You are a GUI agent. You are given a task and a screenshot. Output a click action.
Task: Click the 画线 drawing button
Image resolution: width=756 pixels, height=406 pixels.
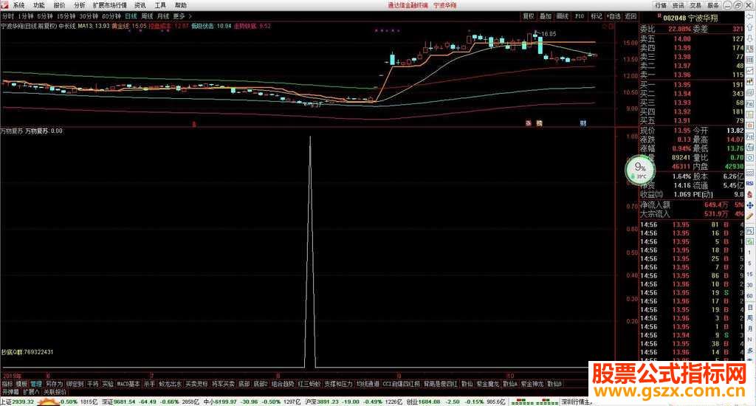pos(563,16)
